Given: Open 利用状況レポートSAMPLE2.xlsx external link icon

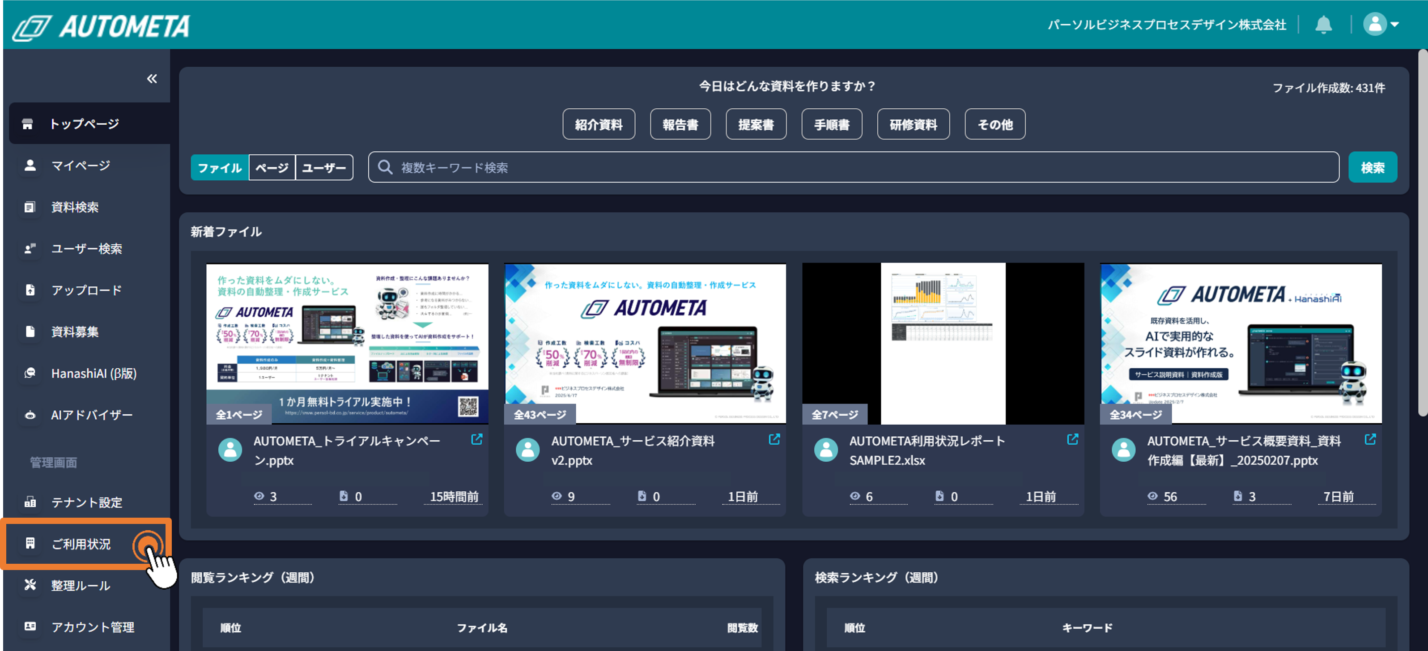Looking at the screenshot, I should [1072, 439].
